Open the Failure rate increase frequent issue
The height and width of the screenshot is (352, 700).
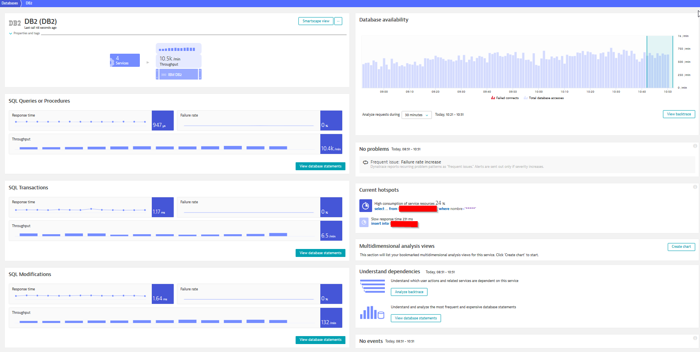coord(421,162)
